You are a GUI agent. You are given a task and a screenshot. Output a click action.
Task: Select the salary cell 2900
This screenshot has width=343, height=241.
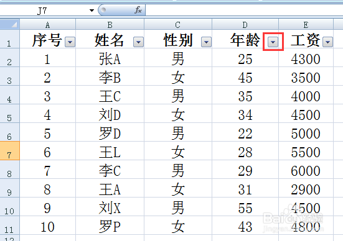point(306,188)
